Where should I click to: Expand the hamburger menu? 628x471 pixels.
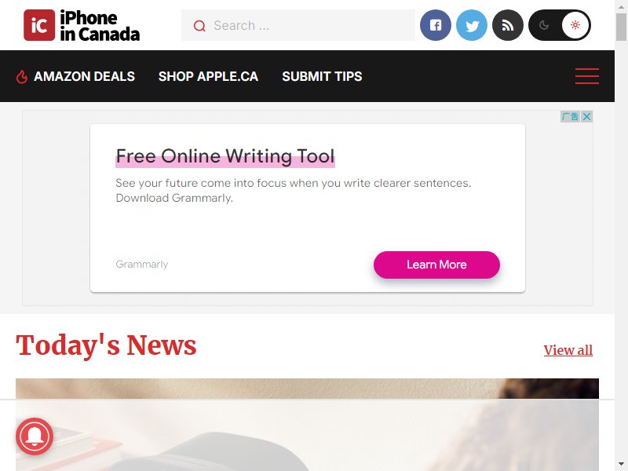point(587,76)
